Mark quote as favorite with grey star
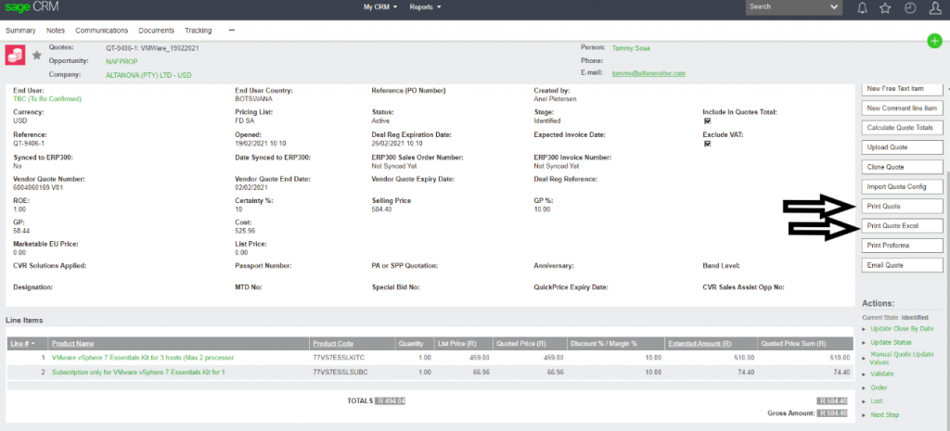 37,56
